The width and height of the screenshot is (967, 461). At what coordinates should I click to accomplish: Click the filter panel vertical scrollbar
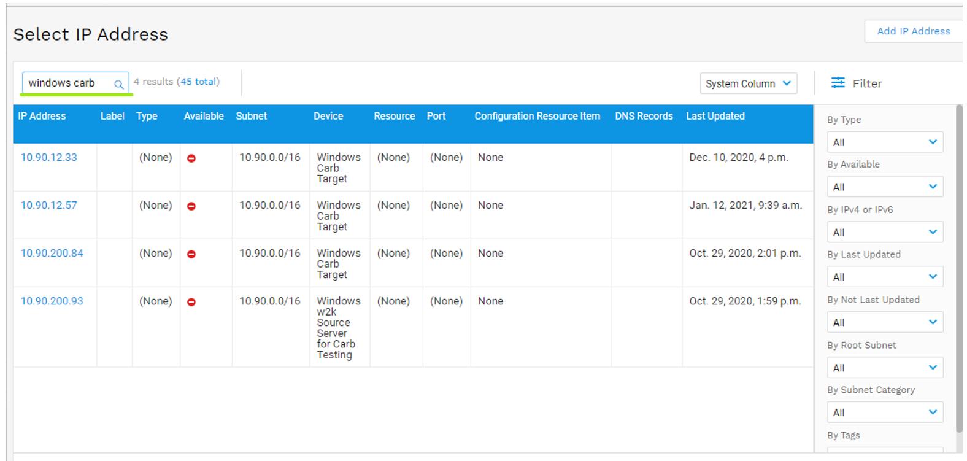(959, 270)
